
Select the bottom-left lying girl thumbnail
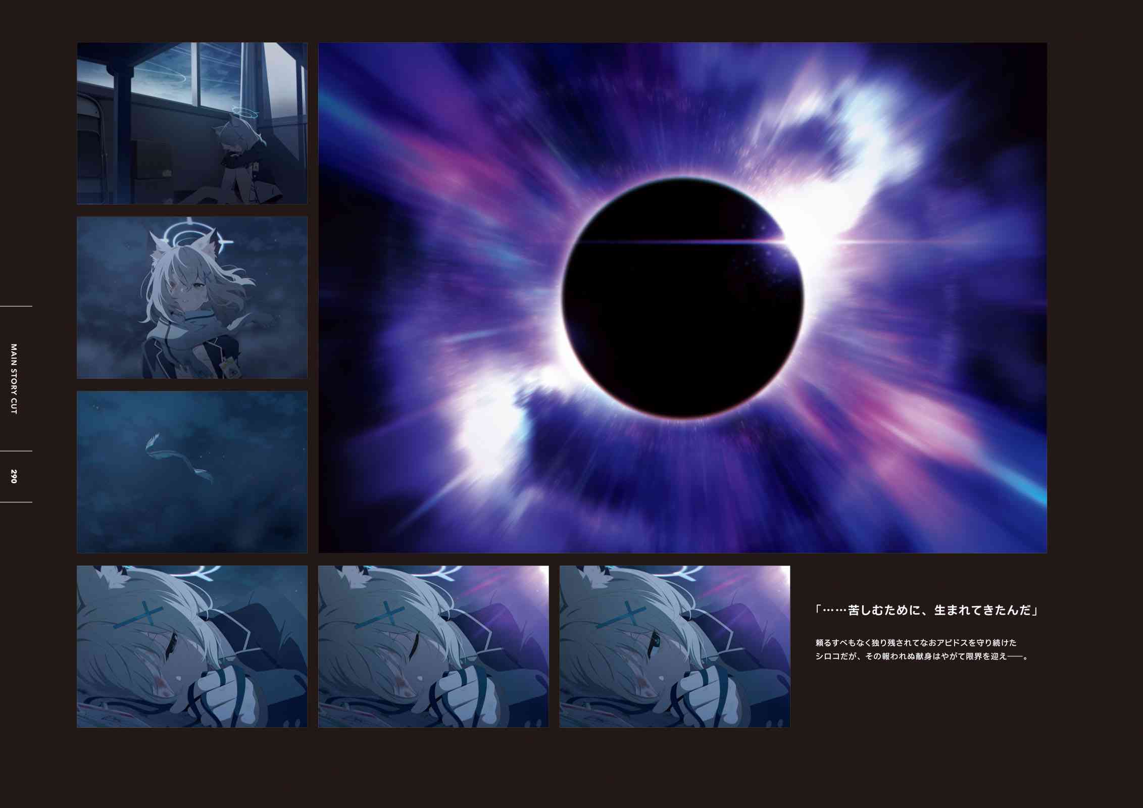tap(192, 646)
